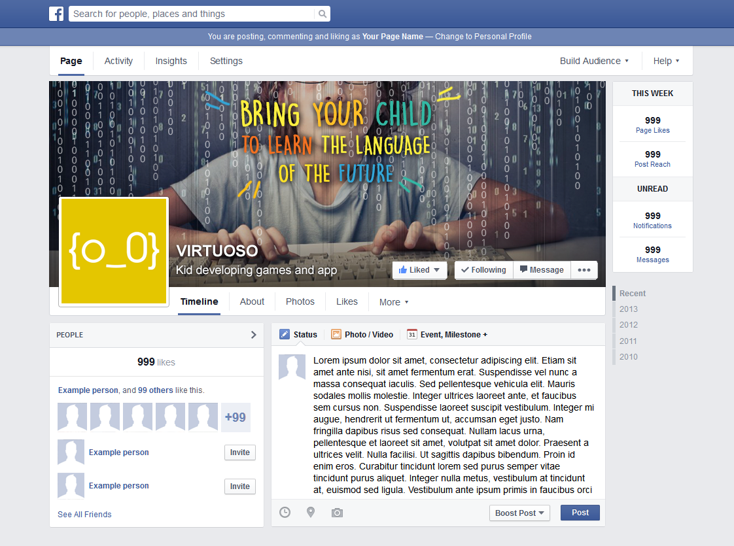Screen dimensions: 734x546
Task: Open the Build Audience dropdown
Action: 594,61
